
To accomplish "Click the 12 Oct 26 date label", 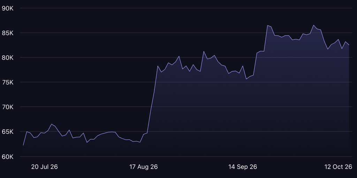I will point(338,167).
